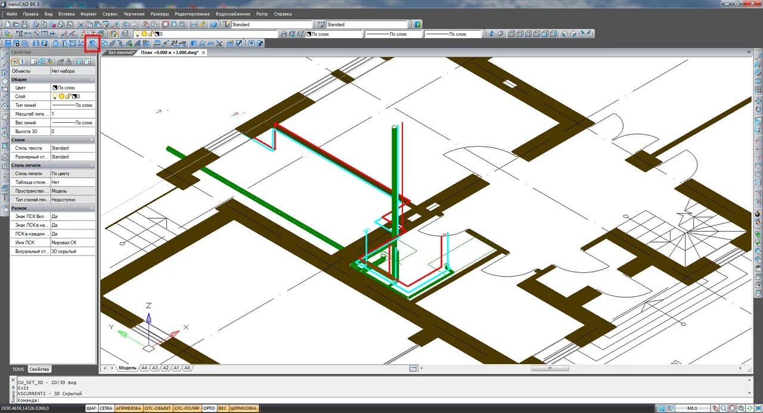Toggle ВЕС lineweight display in status bar
Image resolution: width=763 pixels, height=413 pixels.
tap(222, 408)
